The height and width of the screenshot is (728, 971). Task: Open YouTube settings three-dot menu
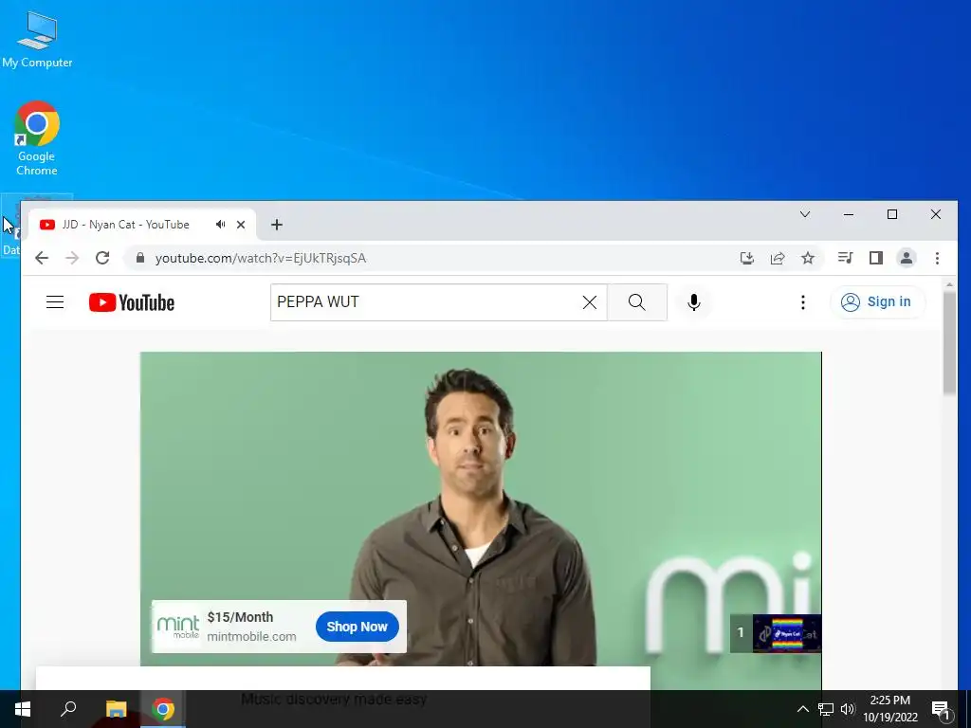click(x=803, y=302)
